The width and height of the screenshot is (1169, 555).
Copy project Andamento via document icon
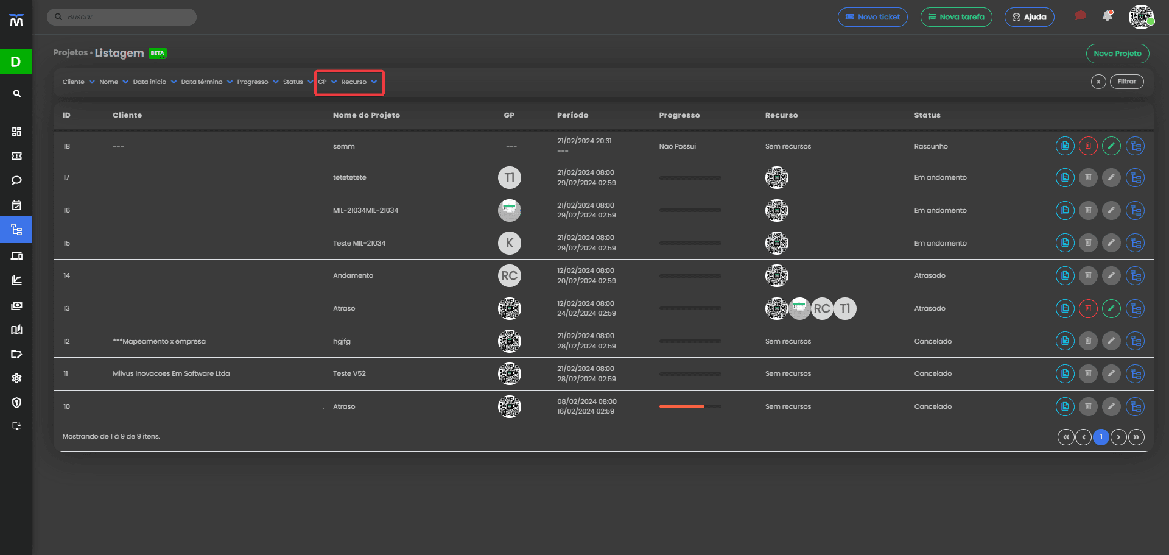1065,276
